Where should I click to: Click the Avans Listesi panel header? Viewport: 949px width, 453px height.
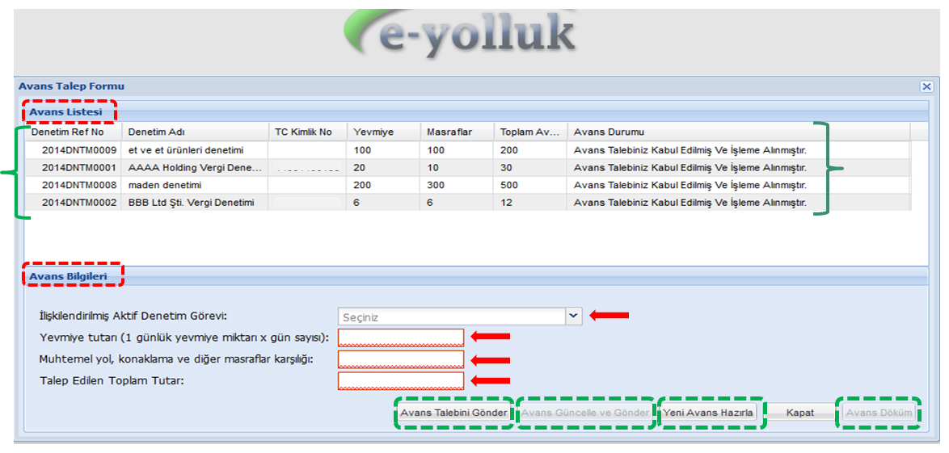pos(475,112)
